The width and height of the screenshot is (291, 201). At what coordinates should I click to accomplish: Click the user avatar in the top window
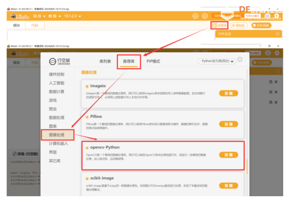click(268, 16)
